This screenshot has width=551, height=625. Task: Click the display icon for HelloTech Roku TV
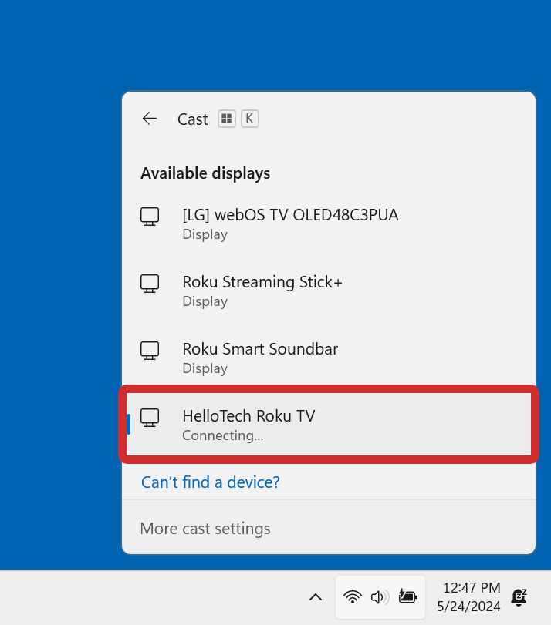150,418
